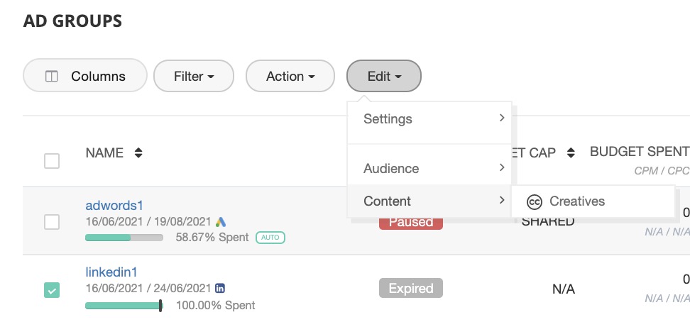Screen dimensions: 690x322
Task: Click the AUTO badge on adwords1
Action: (270, 237)
